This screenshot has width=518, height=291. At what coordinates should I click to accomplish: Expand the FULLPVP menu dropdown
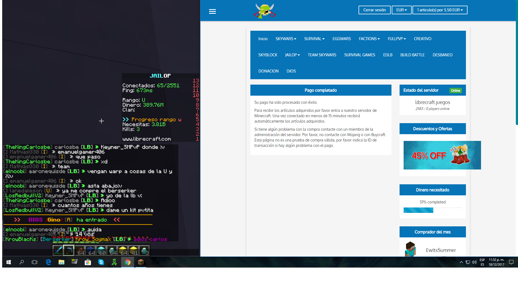point(397,39)
